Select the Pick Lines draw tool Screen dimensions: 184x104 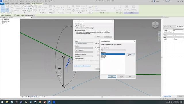29,11
